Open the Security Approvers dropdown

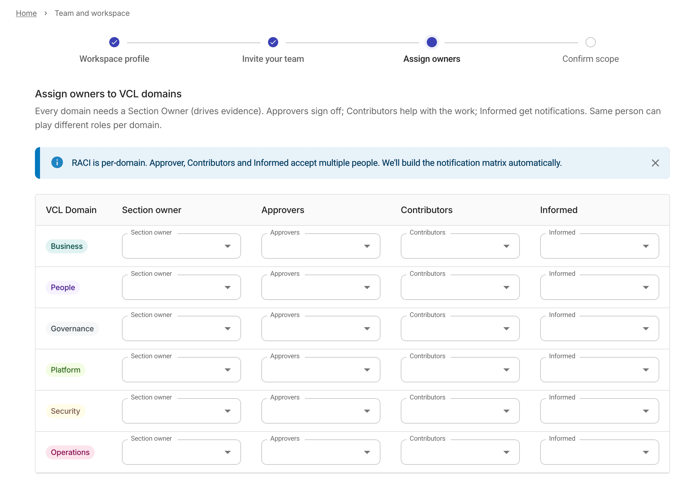pyautogui.click(x=321, y=411)
